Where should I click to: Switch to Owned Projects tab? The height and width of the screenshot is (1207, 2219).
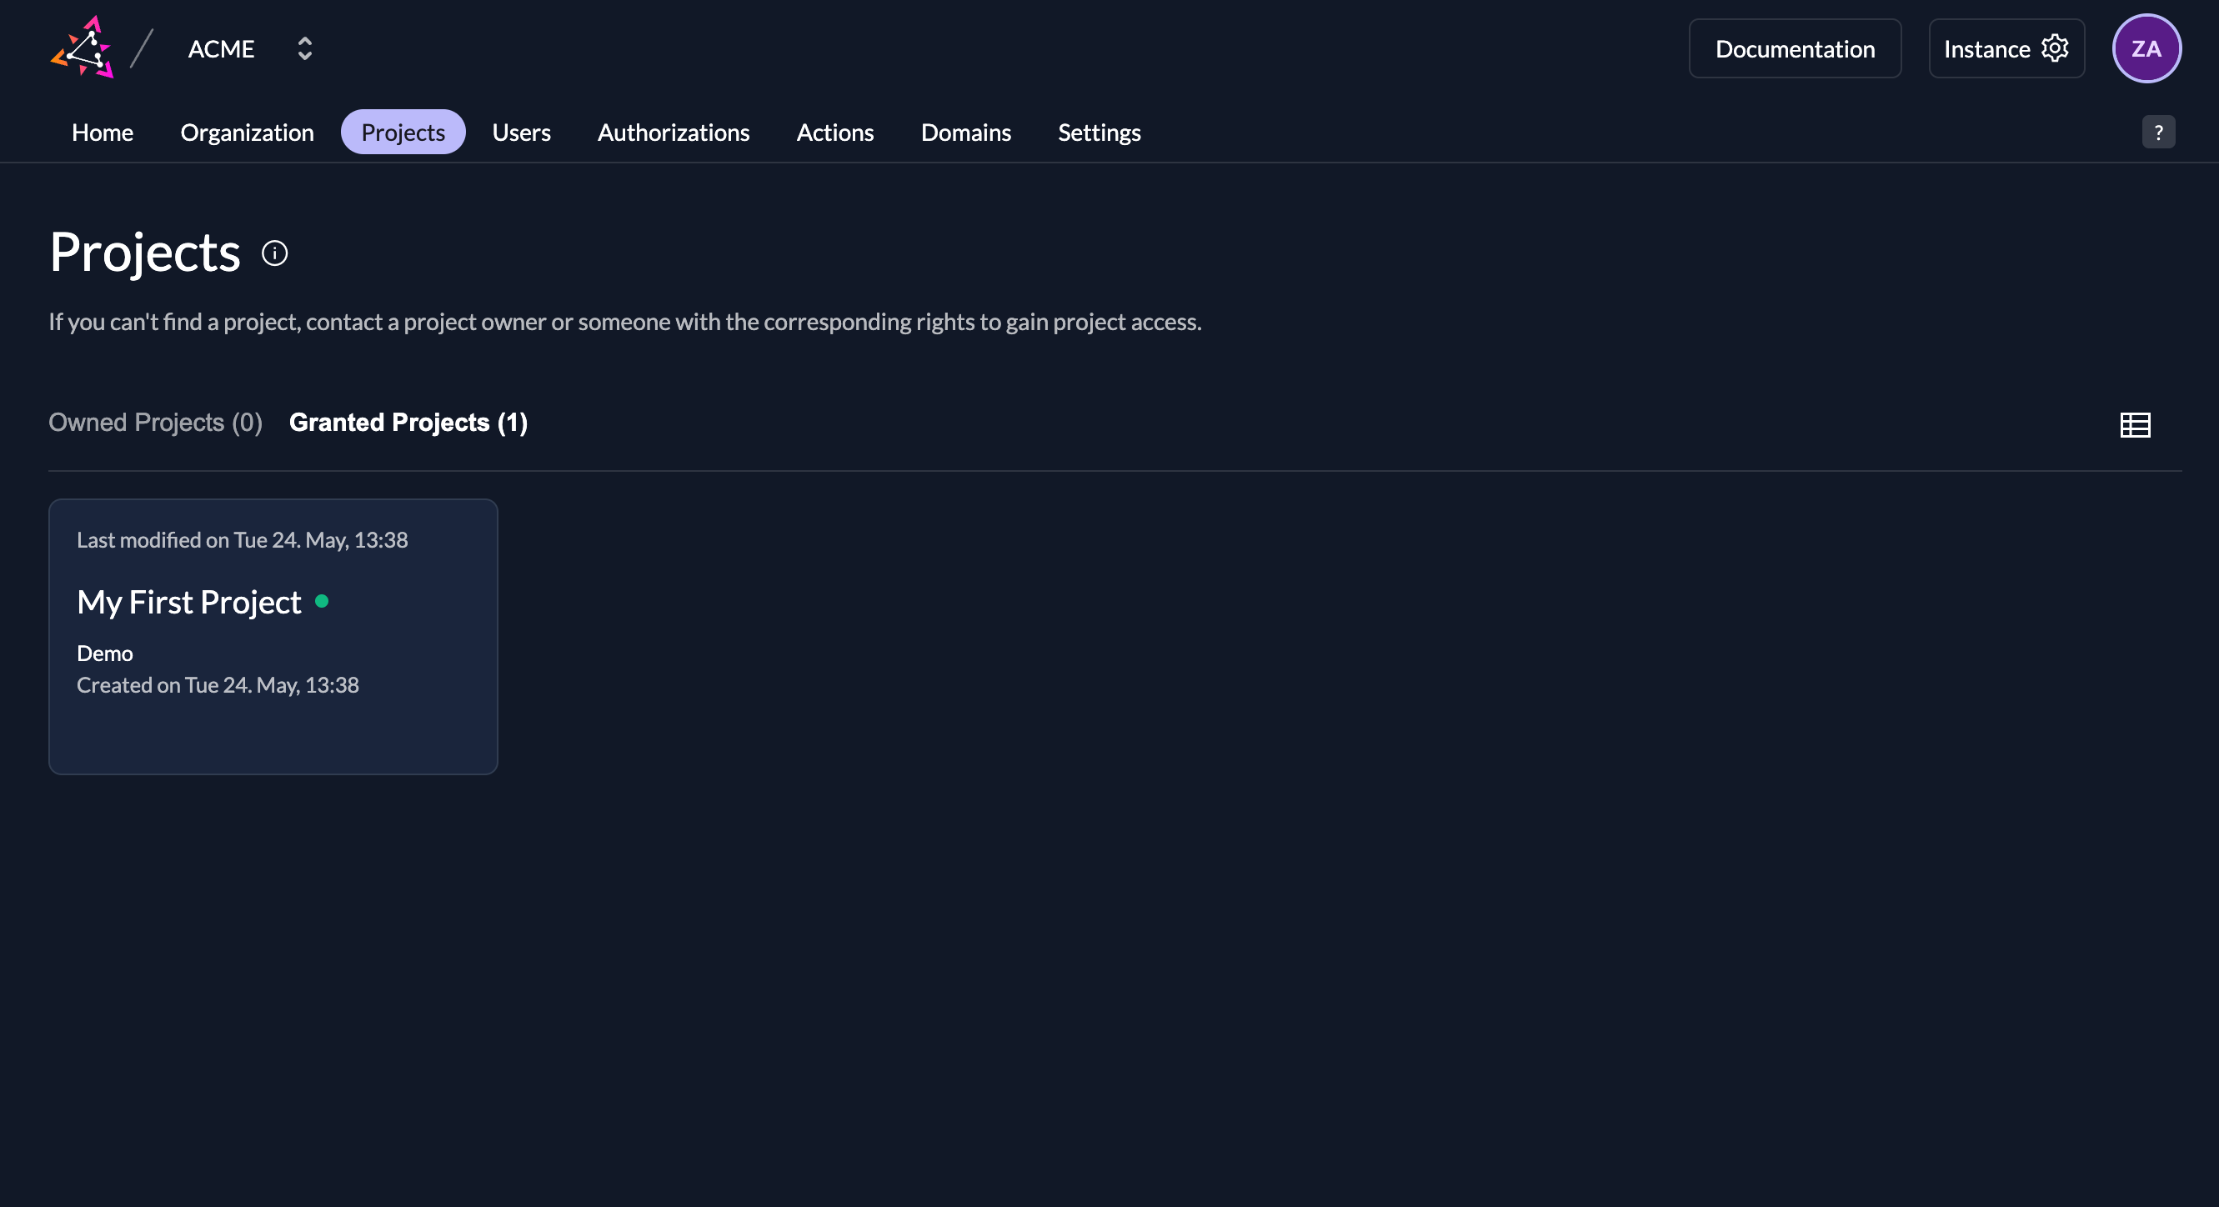[155, 422]
